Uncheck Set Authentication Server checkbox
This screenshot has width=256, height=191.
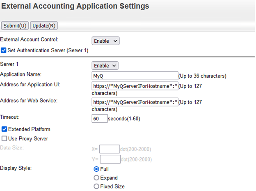(x=4, y=51)
